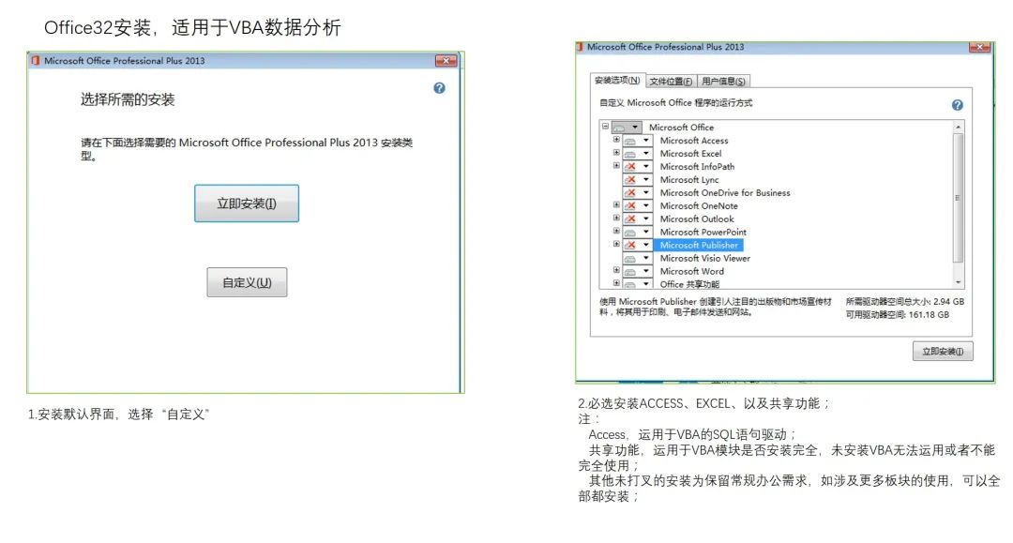1013x543 pixels.
Task: Click the red X install icon beside Microsoft Outlook
Action: 630,219
